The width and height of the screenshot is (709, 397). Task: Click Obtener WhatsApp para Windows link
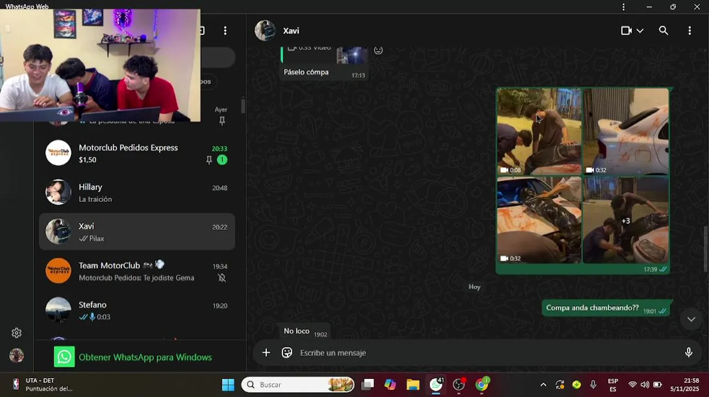tap(145, 357)
